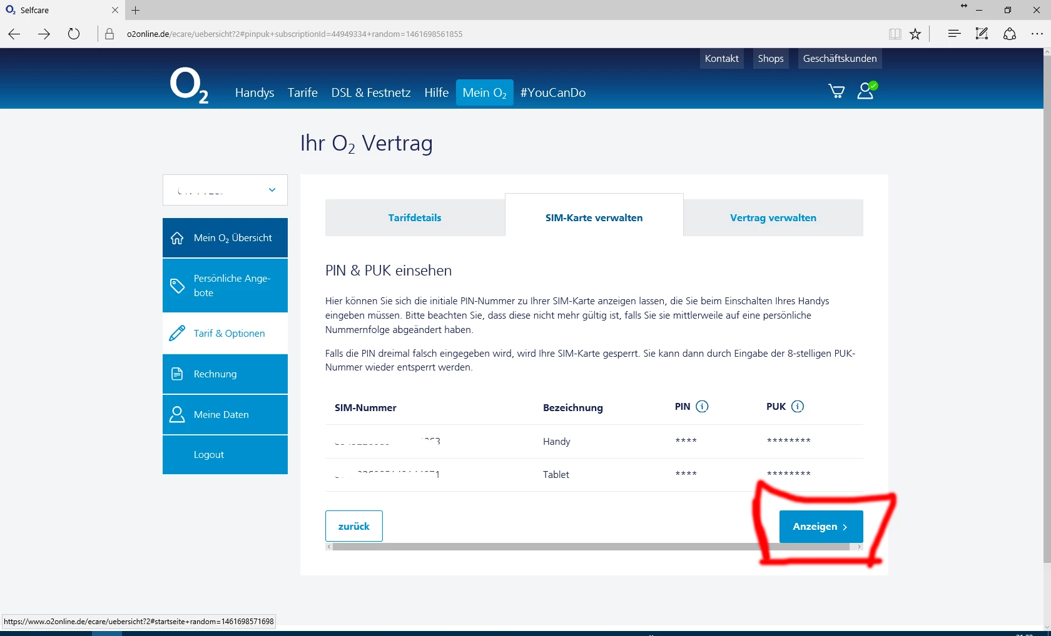Image resolution: width=1051 pixels, height=636 pixels.
Task: Click the PIN & PUK einsehen heading
Action: tap(388, 271)
